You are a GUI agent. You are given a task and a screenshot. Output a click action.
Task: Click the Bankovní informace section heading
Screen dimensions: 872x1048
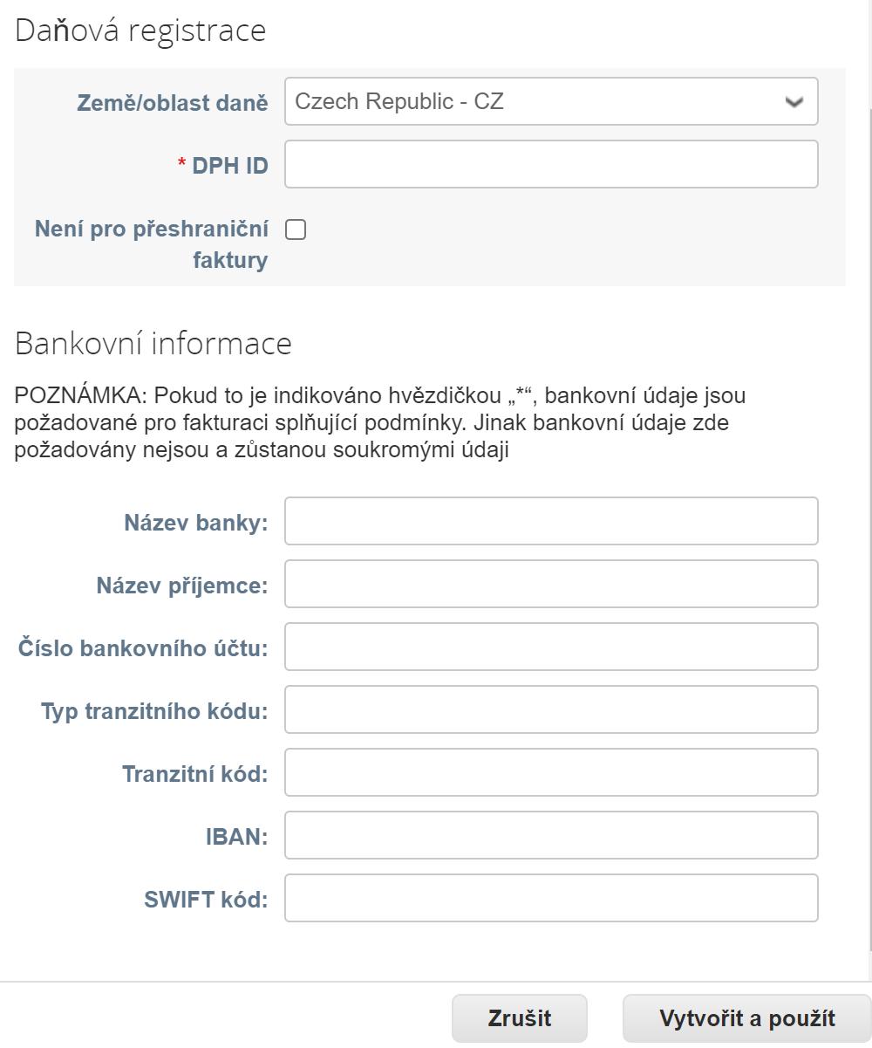[153, 343]
